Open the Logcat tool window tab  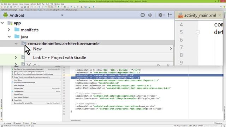tap(7, 123)
